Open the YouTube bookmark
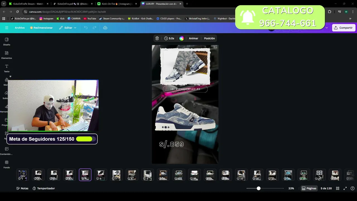This screenshot has width=357, height=201. coord(90,19)
